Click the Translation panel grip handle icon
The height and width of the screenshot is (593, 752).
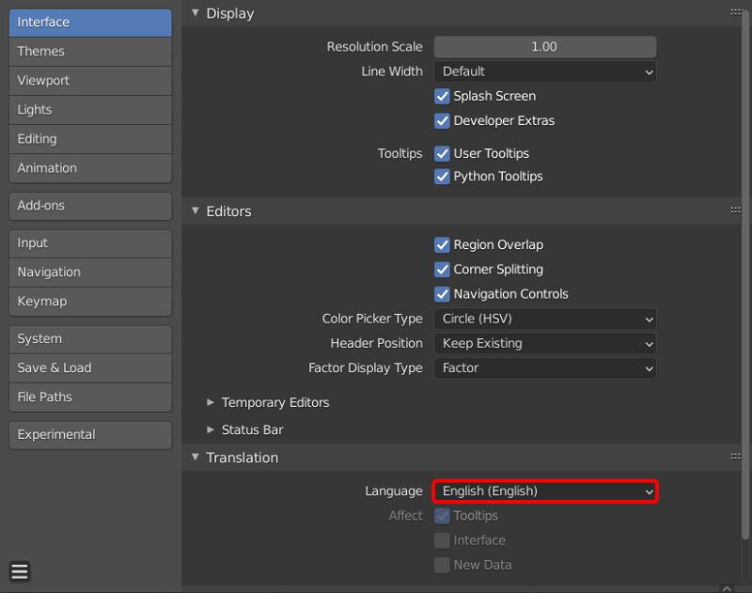coord(735,457)
